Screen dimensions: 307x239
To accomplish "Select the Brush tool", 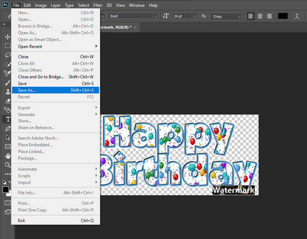I will pos(8,82).
